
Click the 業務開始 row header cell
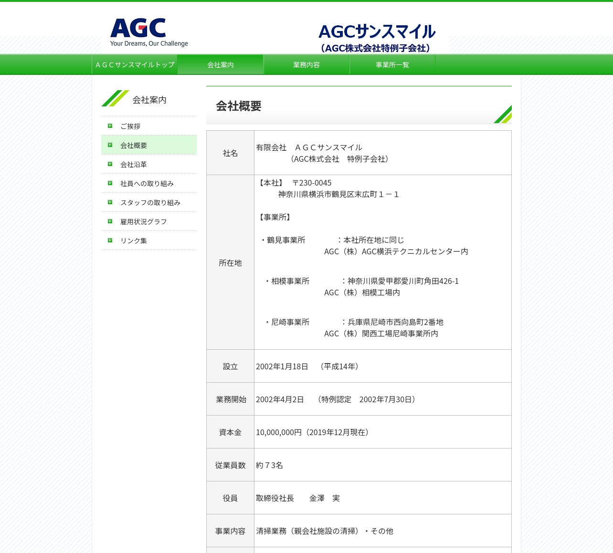click(230, 399)
